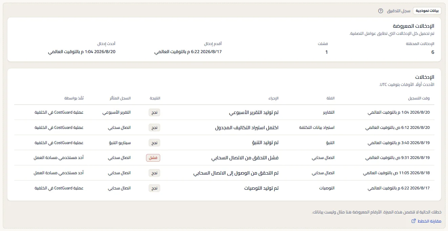Click the السجل المتأثر column header

[x=120, y=98]
